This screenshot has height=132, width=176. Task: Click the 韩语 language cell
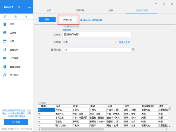tap(163, 122)
